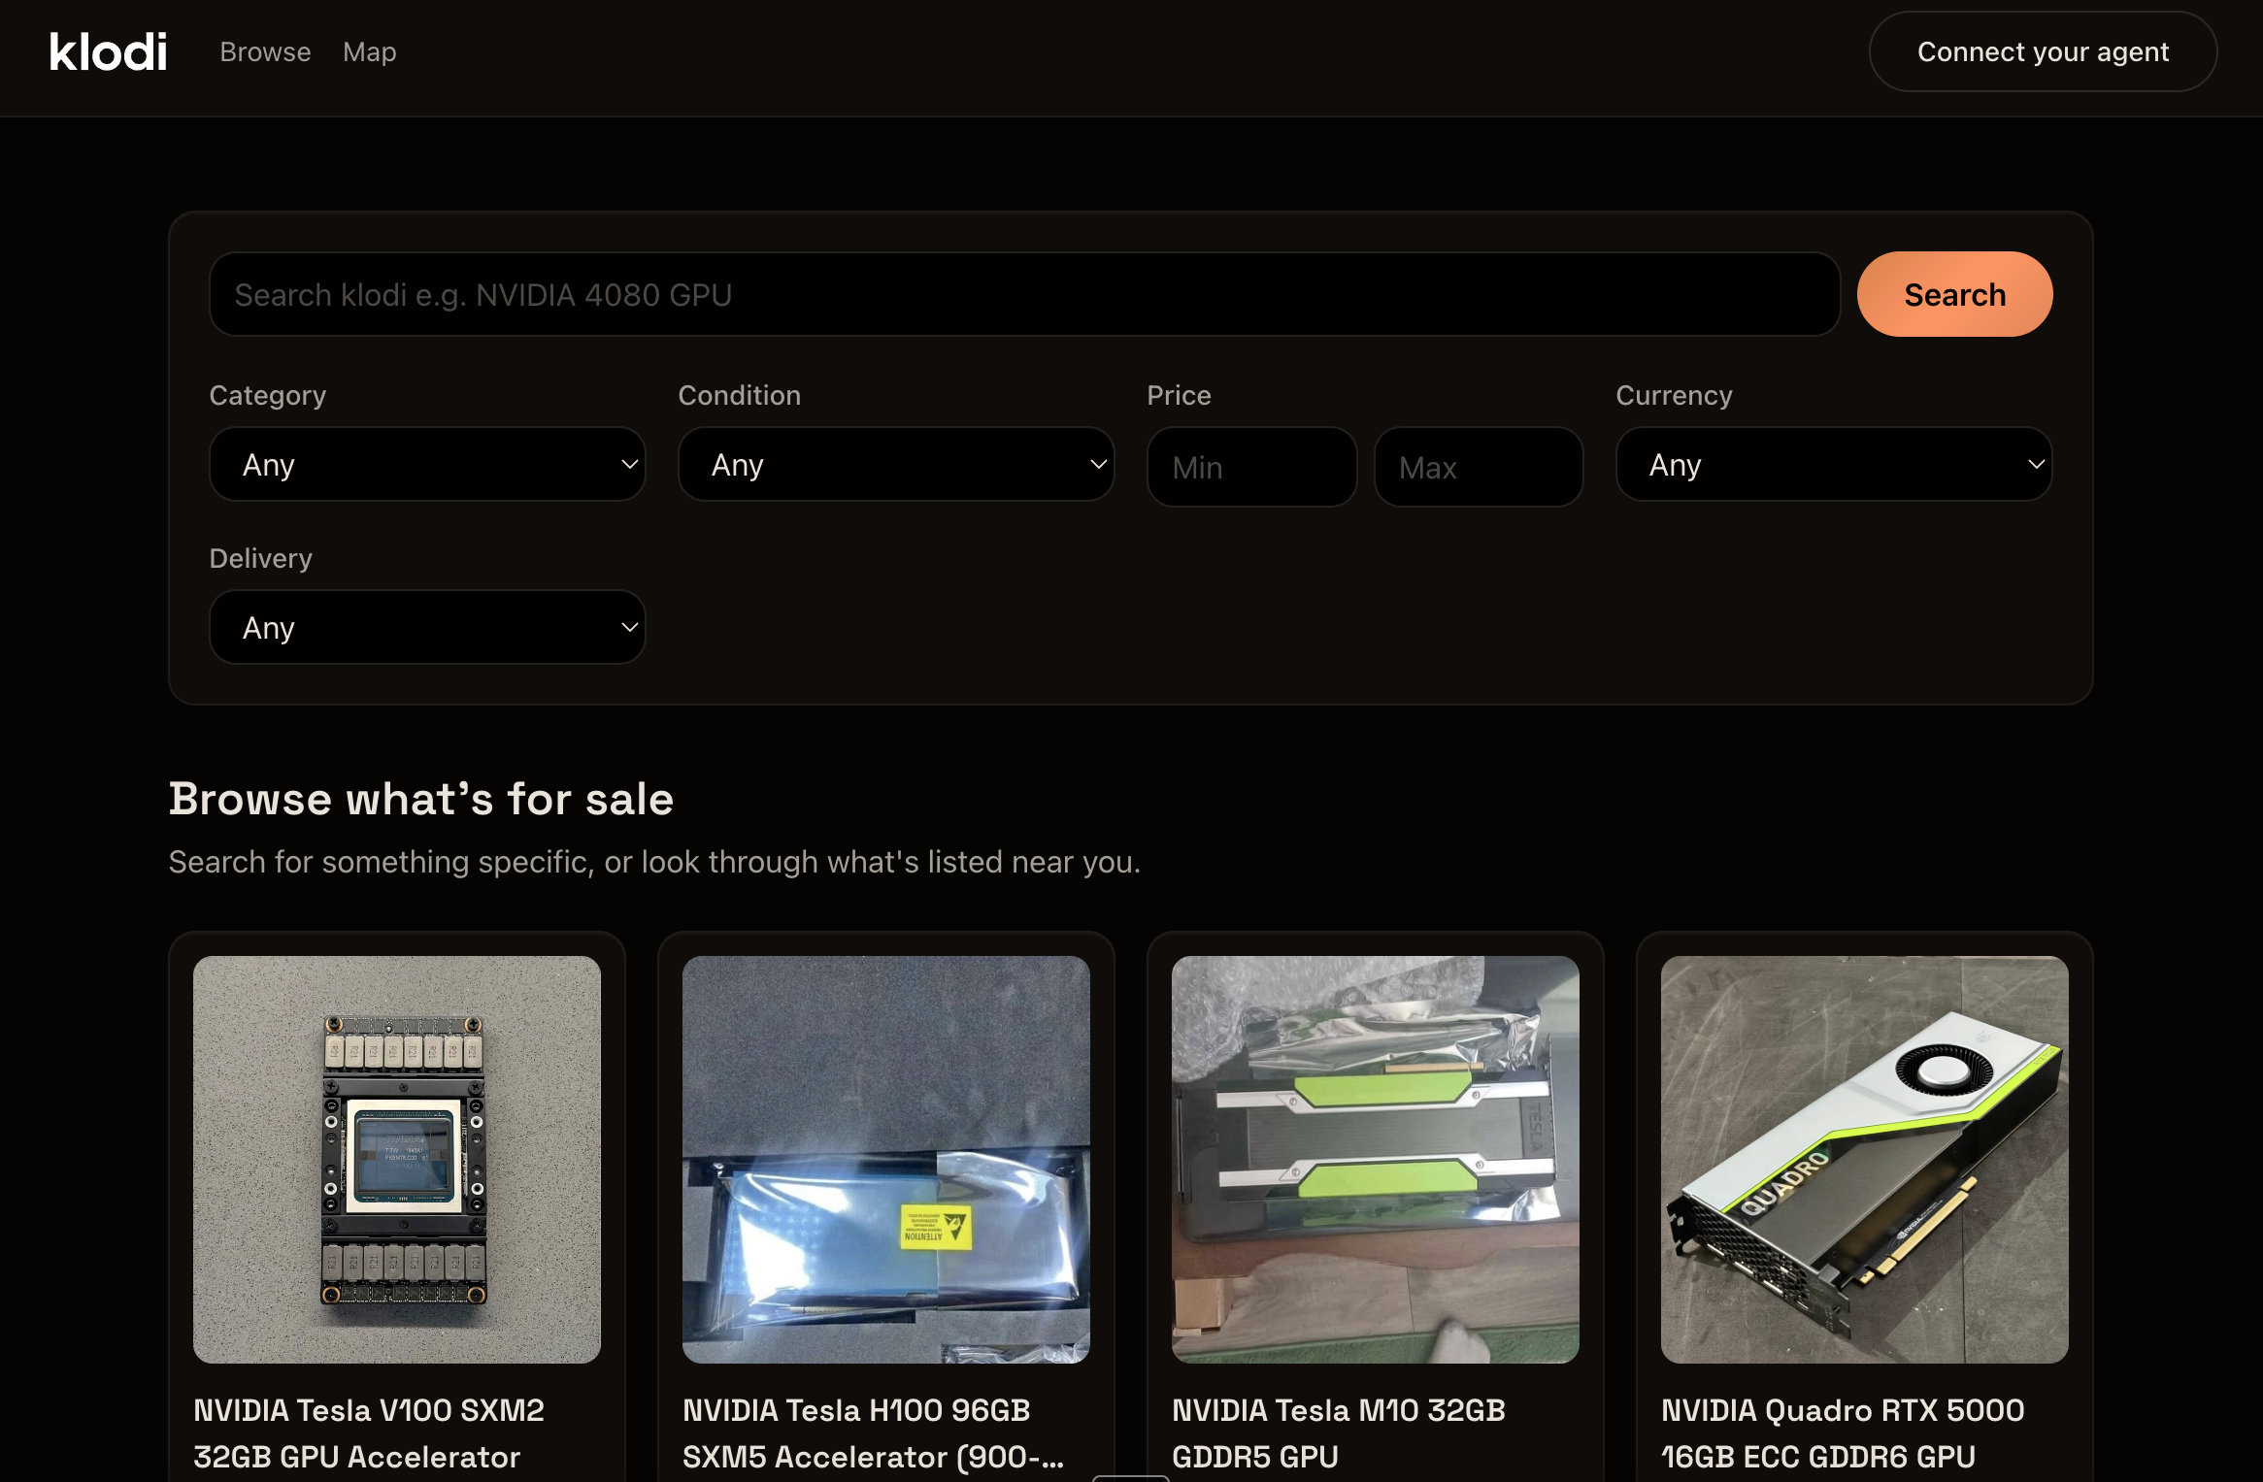Open the Quadro RTX 5000 product photo
The width and height of the screenshot is (2263, 1482).
[x=1865, y=1160]
